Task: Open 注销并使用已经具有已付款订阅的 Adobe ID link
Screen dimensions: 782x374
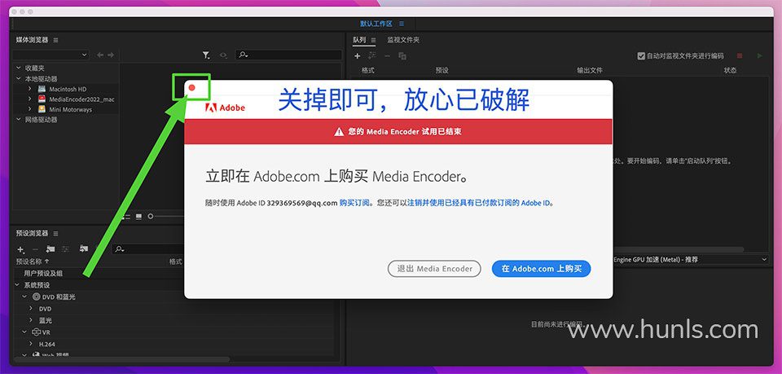Action: 479,204
